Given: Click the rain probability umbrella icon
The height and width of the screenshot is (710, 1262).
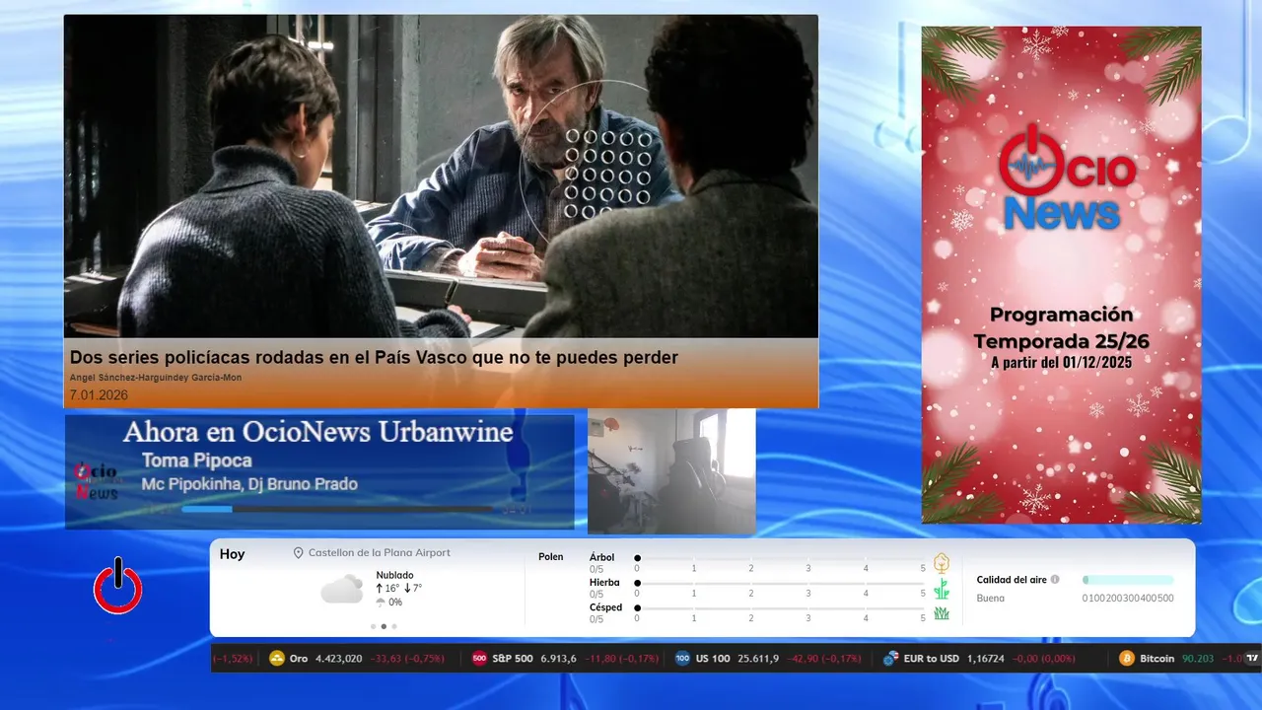Looking at the screenshot, I should click(x=381, y=602).
